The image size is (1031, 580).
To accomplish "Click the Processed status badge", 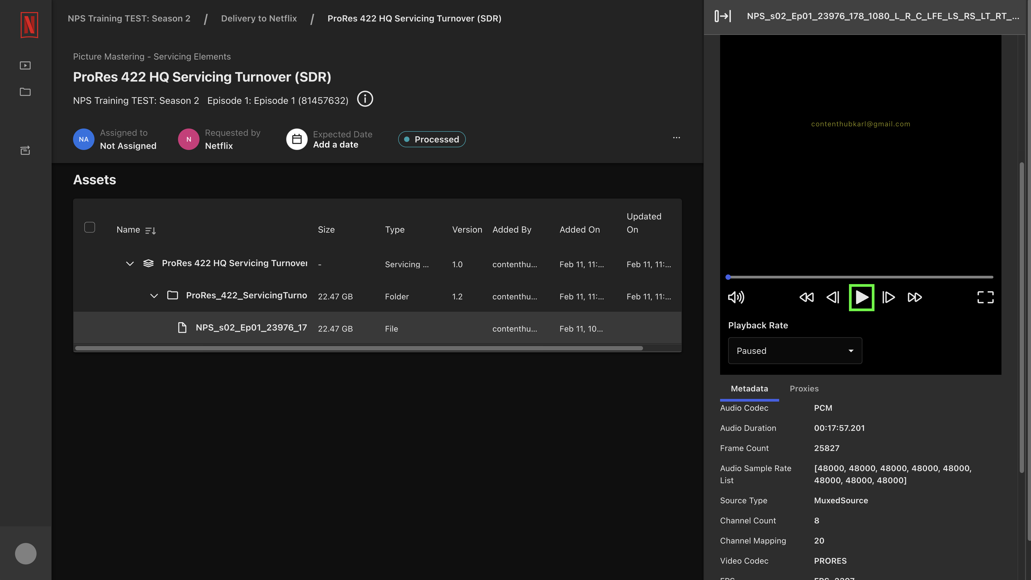I will (431, 139).
